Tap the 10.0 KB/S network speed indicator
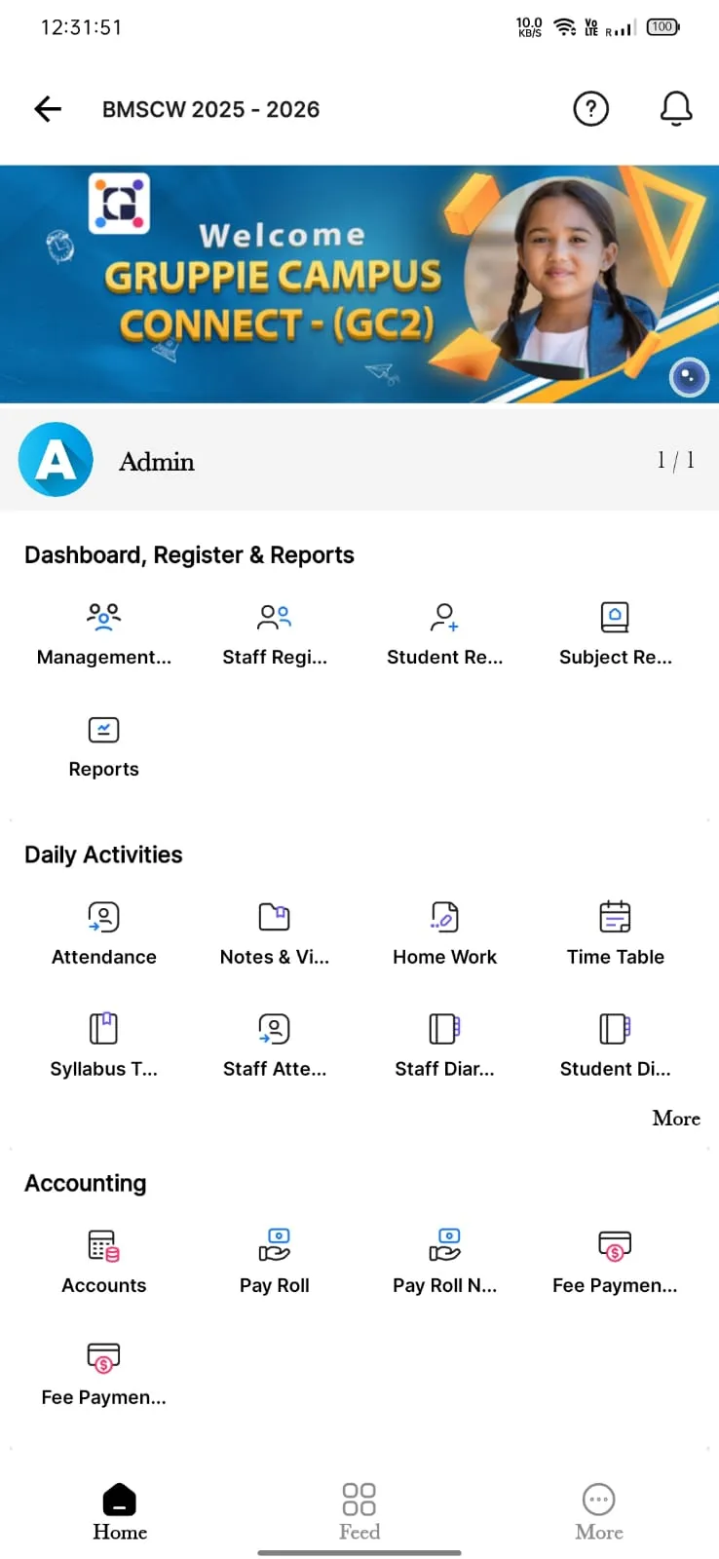The width and height of the screenshot is (719, 1559). (x=529, y=27)
